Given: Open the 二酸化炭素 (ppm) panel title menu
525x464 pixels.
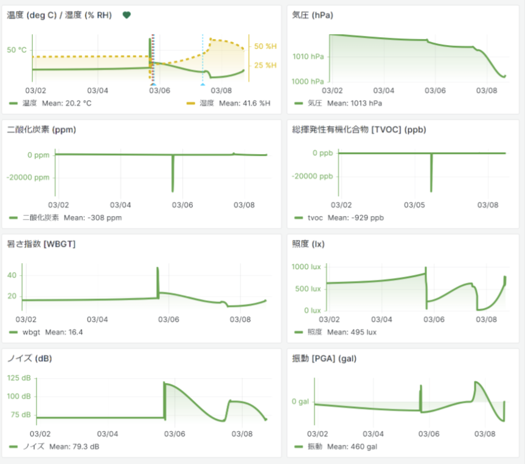Looking at the screenshot, I should (41, 130).
